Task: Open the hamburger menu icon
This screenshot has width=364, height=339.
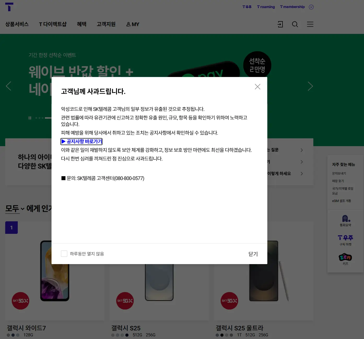Action: [x=310, y=24]
